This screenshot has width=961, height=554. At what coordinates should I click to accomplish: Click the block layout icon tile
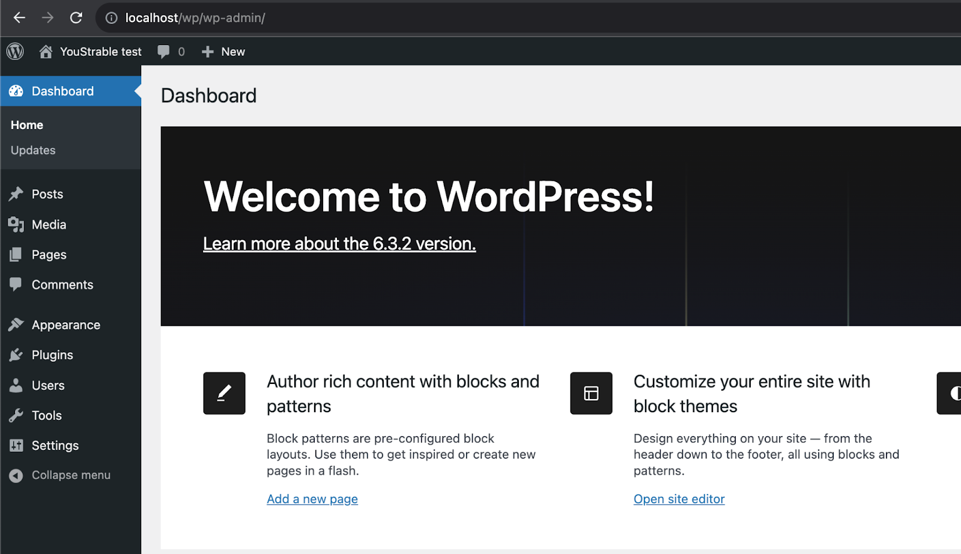pos(591,394)
